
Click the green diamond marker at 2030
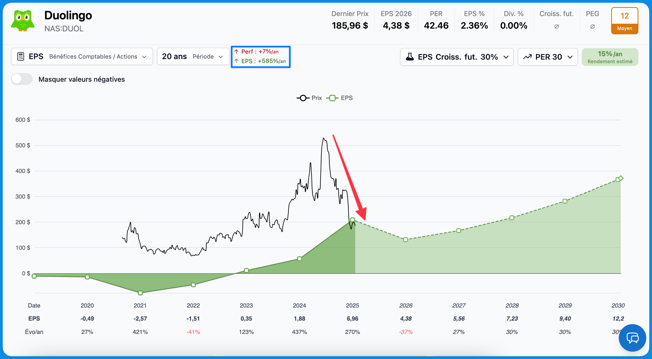click(x=621, y=178)
